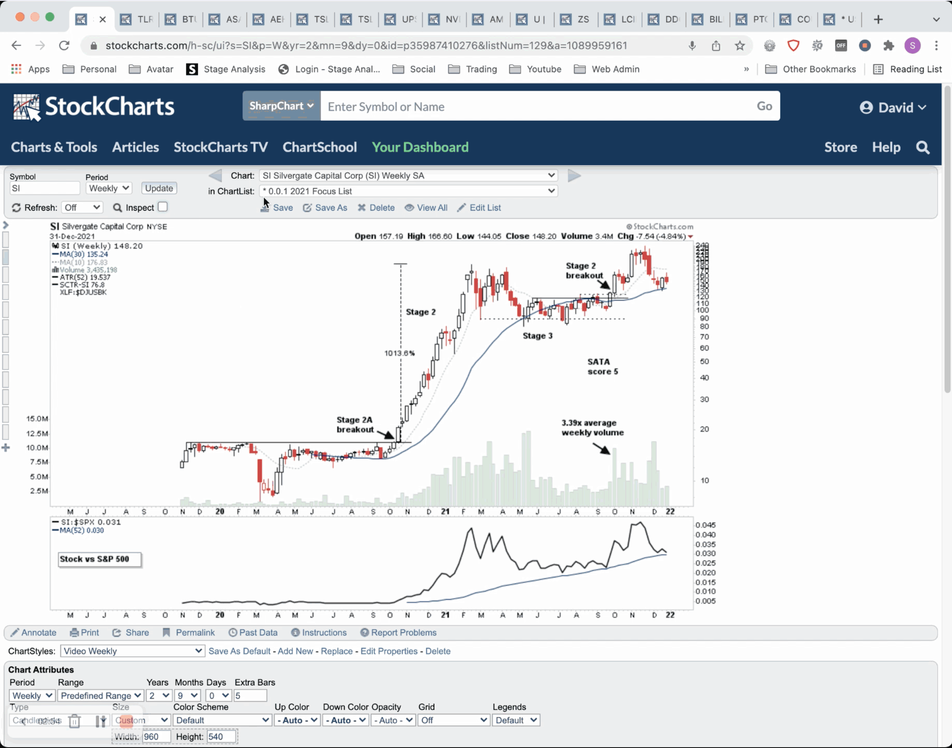Open the Store page

[x=840, y=147]
